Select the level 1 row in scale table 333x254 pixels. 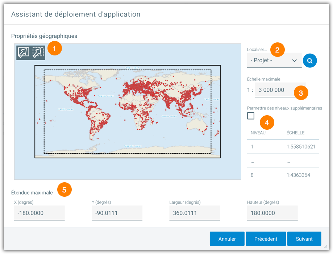click(283, 147)
